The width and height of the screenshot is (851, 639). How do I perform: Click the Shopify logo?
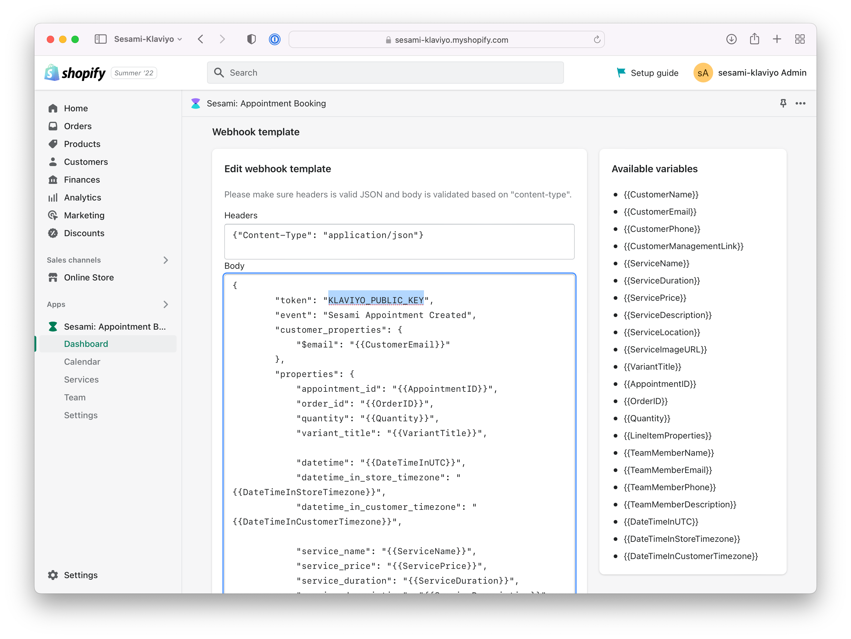coord(75,73)
